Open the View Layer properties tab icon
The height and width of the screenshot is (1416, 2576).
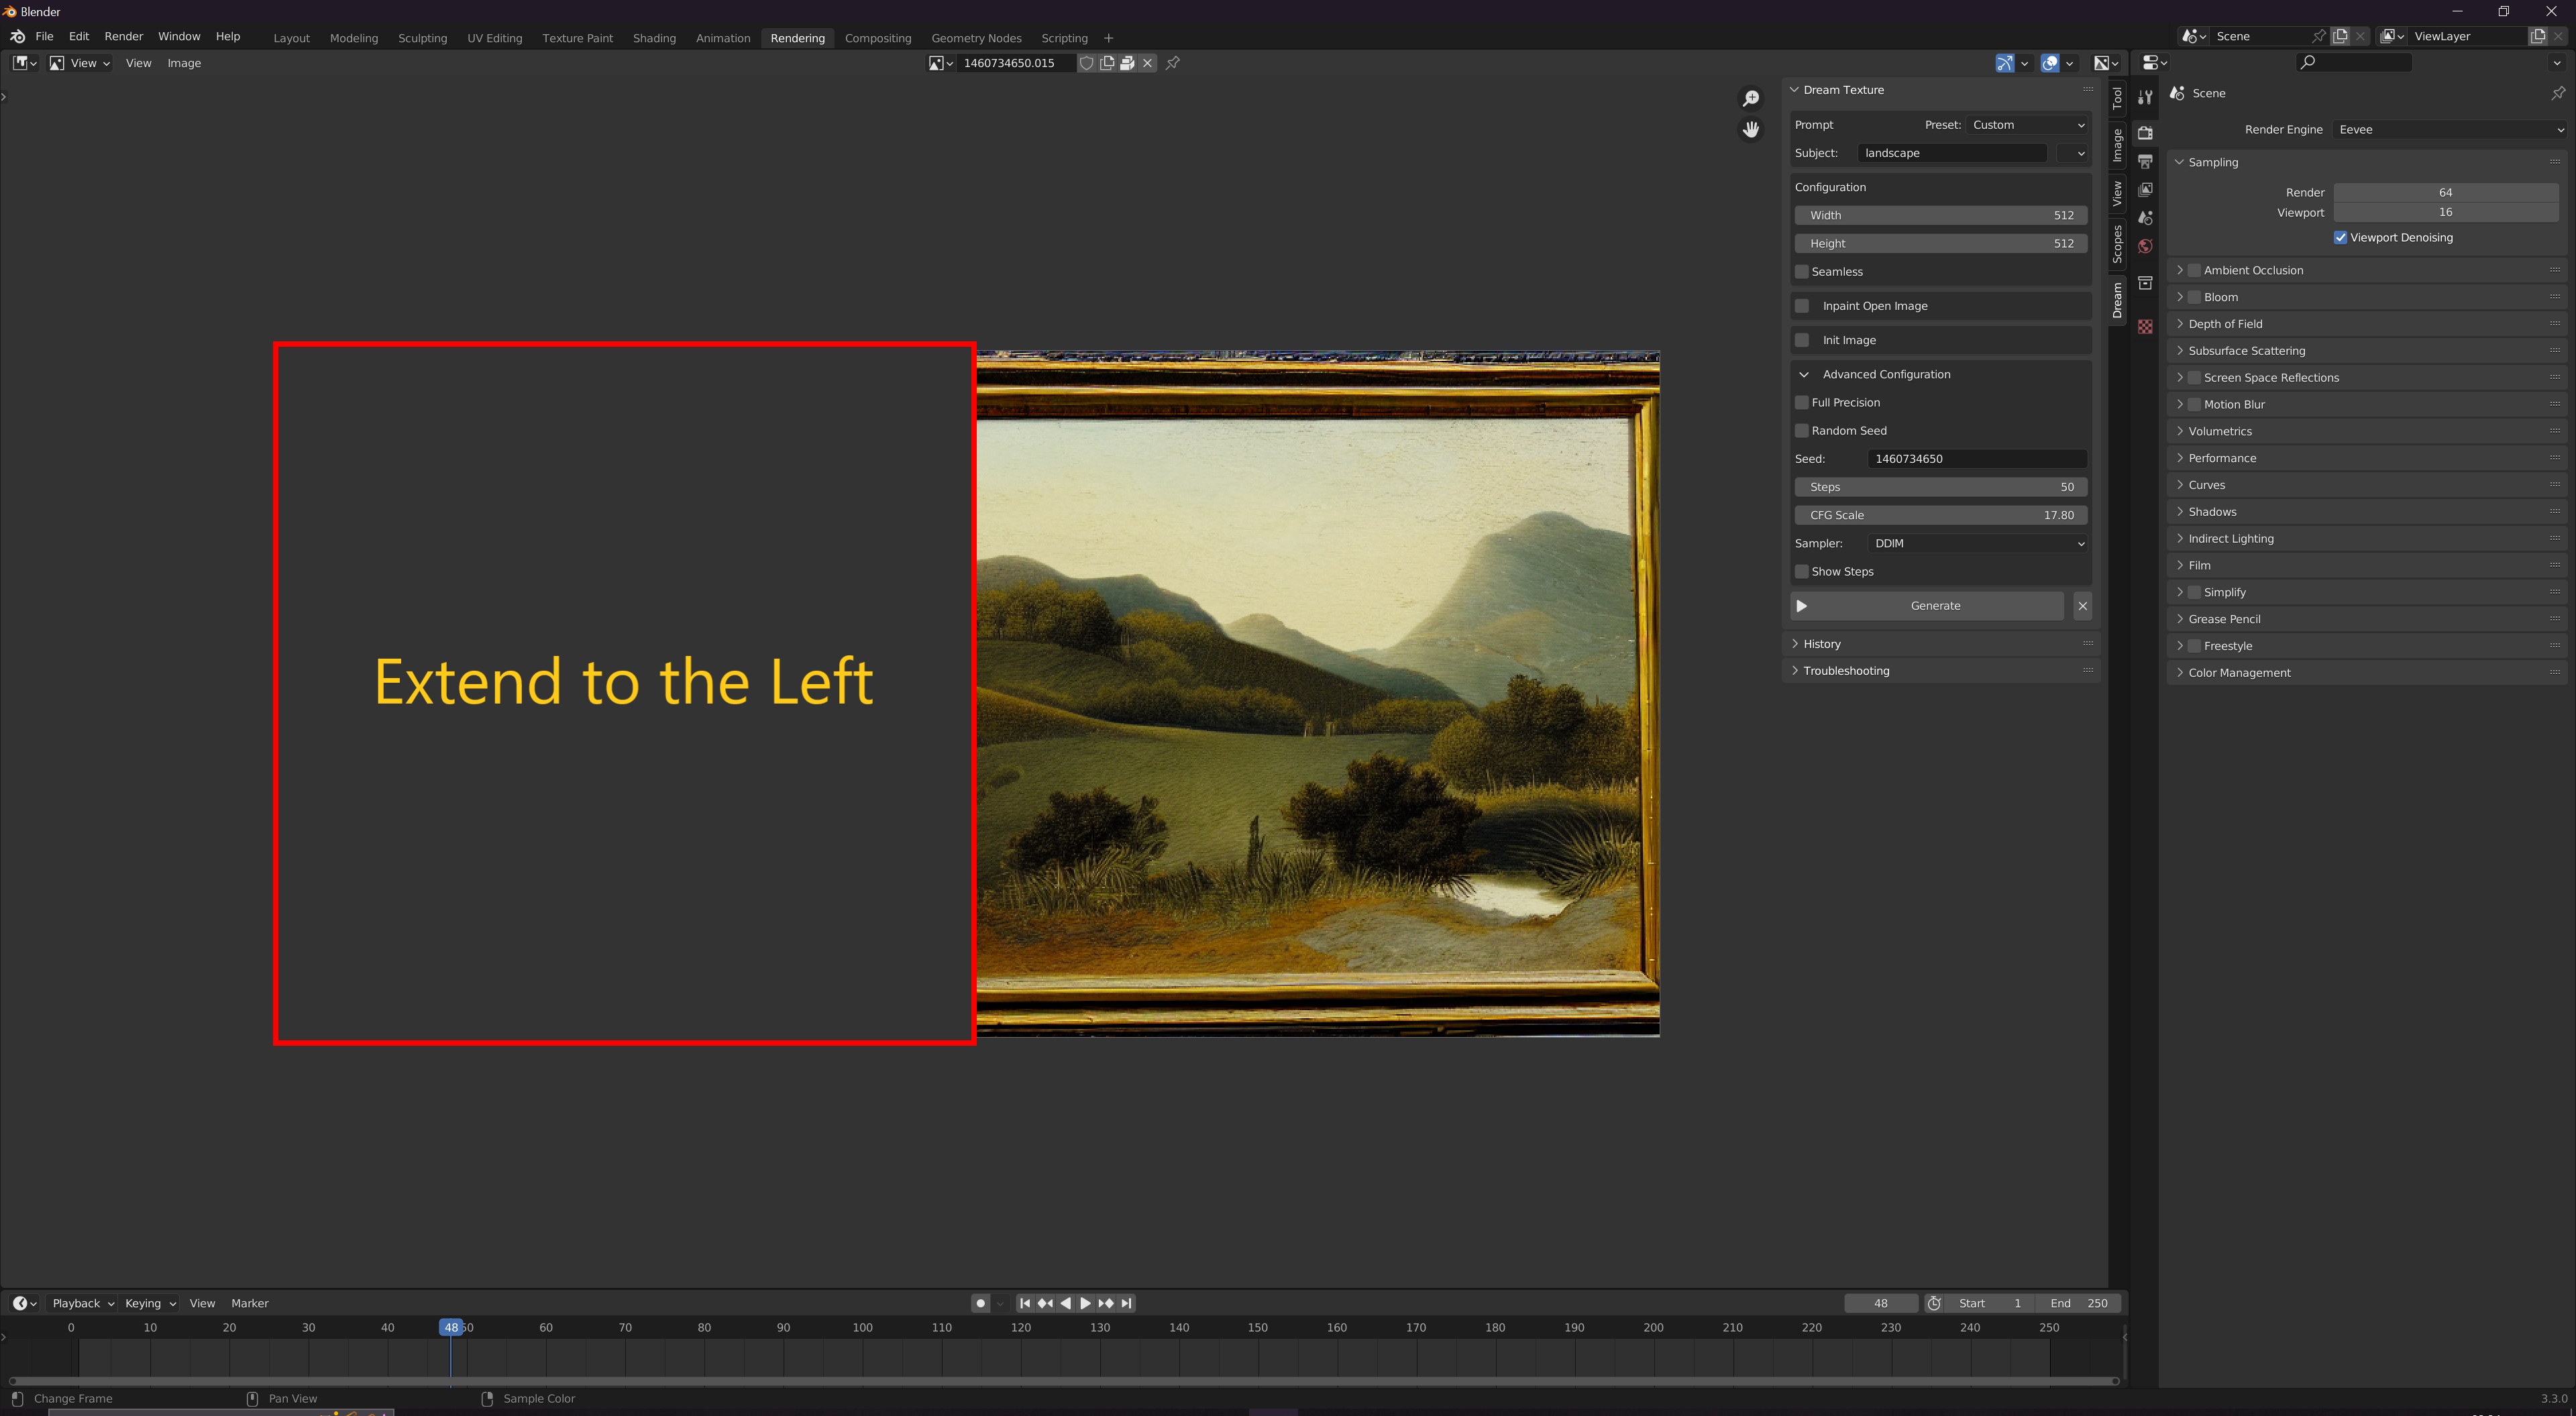click(x=2145, y=189)
